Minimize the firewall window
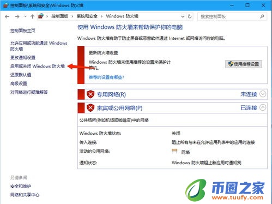The image size is (272, 204). pyautogui.click(x=232, y=5)
